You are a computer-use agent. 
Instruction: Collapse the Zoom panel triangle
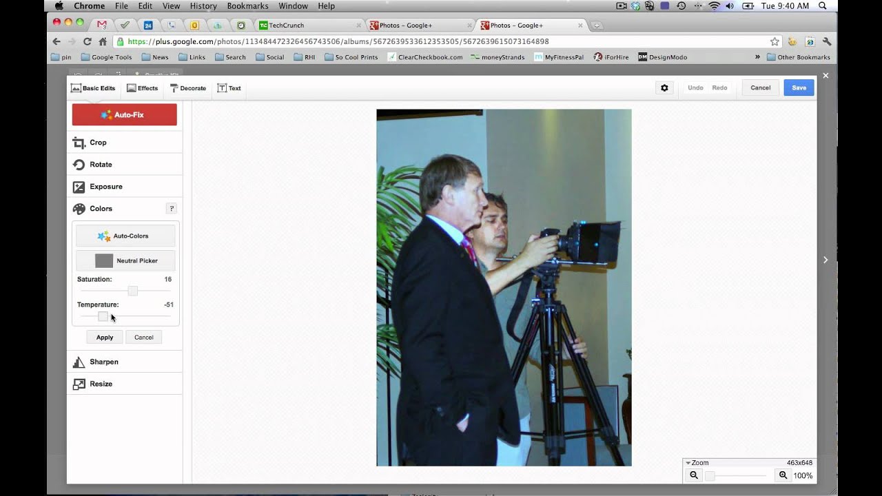(x=688, y=463)
